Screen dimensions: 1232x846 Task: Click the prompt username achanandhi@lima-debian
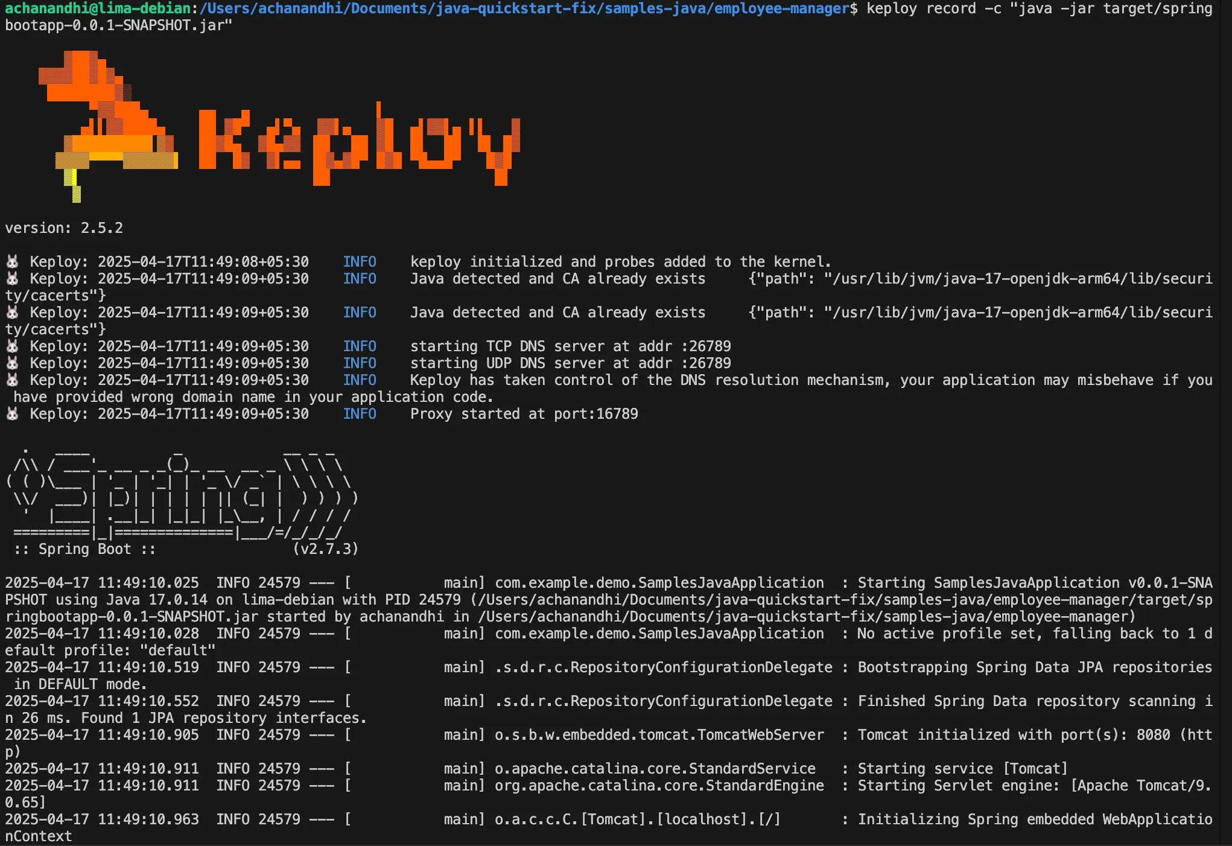click(x=98, y=8)
